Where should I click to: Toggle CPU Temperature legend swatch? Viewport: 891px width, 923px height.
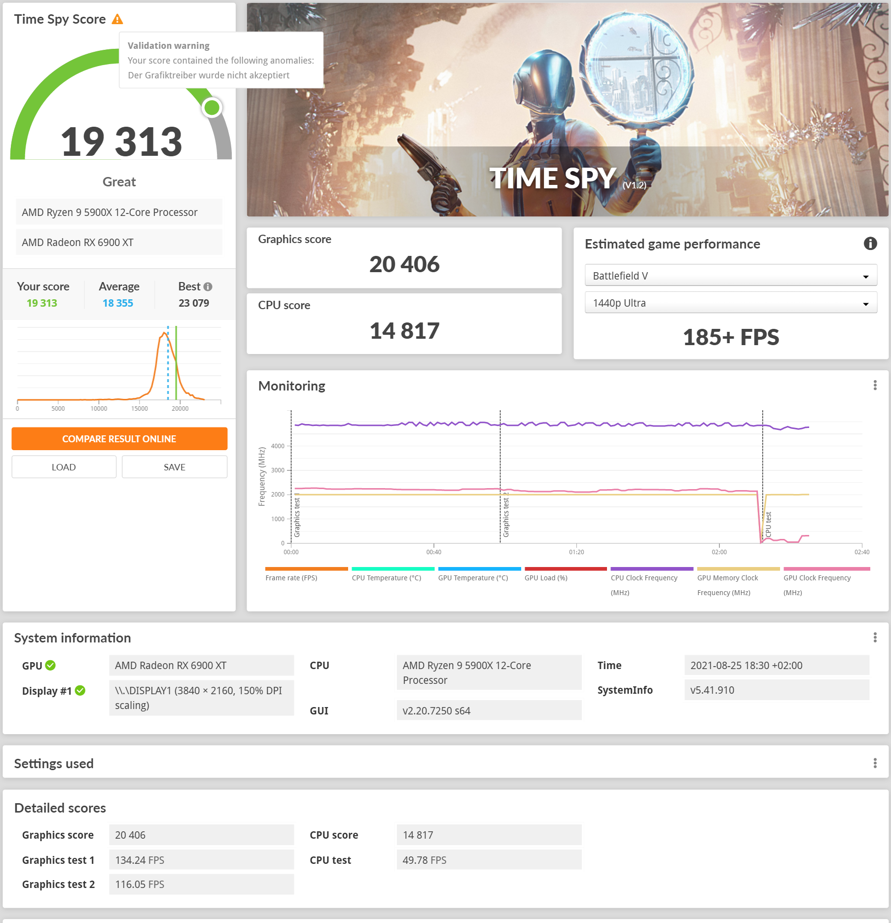(393, 569)
